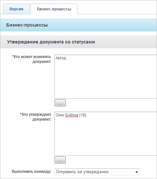The image size is (157, 179).
Task: Click the arrow of Отправить на утверждение combo
Action: (x=137, y=172)
